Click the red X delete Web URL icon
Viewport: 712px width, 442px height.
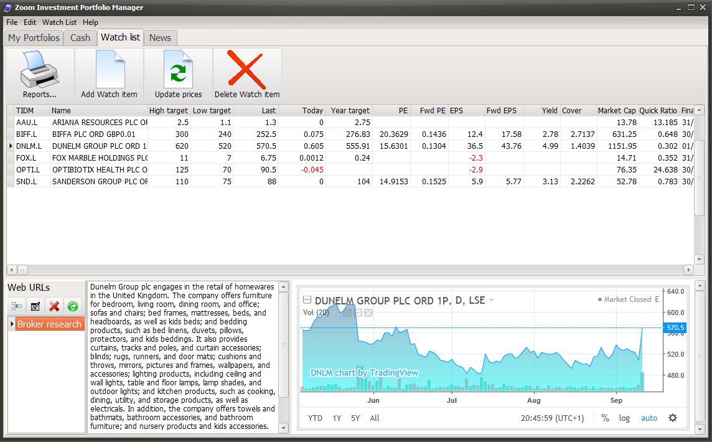click(54, 306)
